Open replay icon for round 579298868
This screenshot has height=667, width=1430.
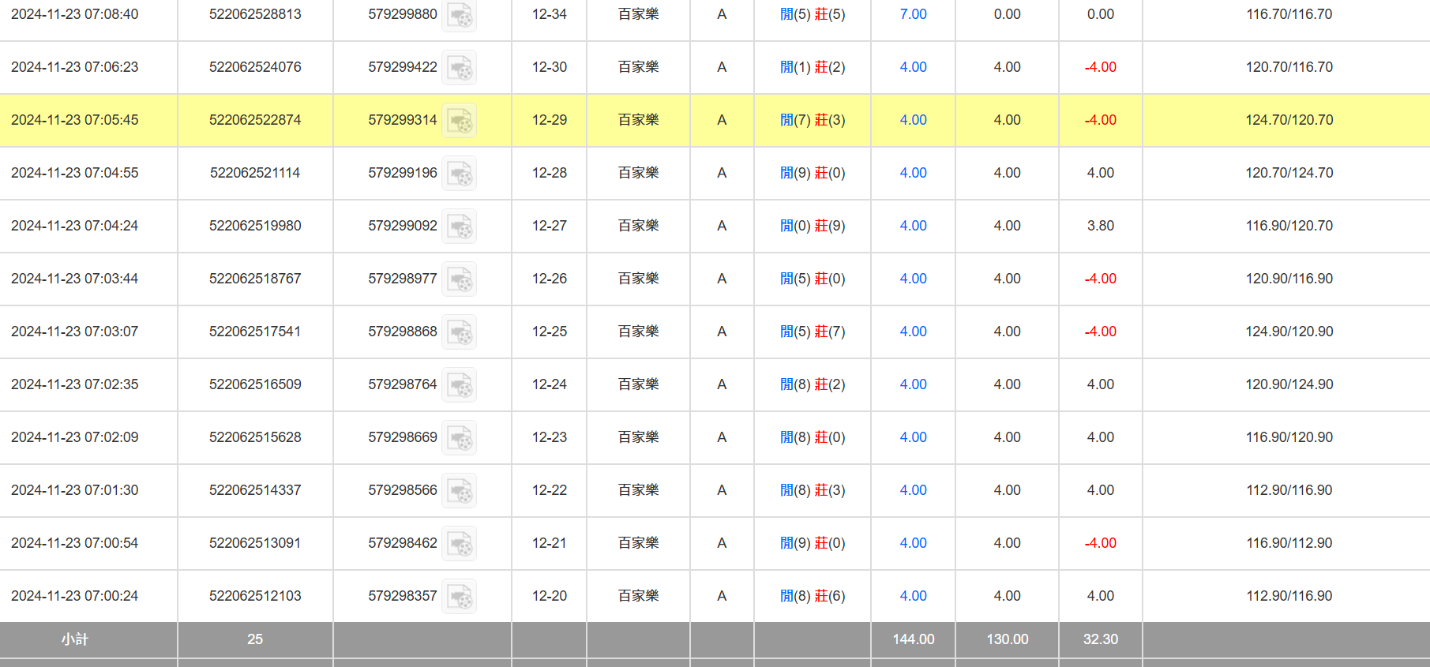tap(459, 332)
